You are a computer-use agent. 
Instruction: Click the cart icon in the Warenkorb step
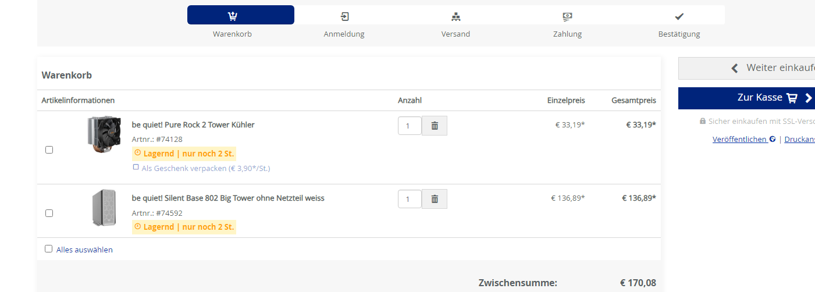pyautogui.click(x=233, y=16)
